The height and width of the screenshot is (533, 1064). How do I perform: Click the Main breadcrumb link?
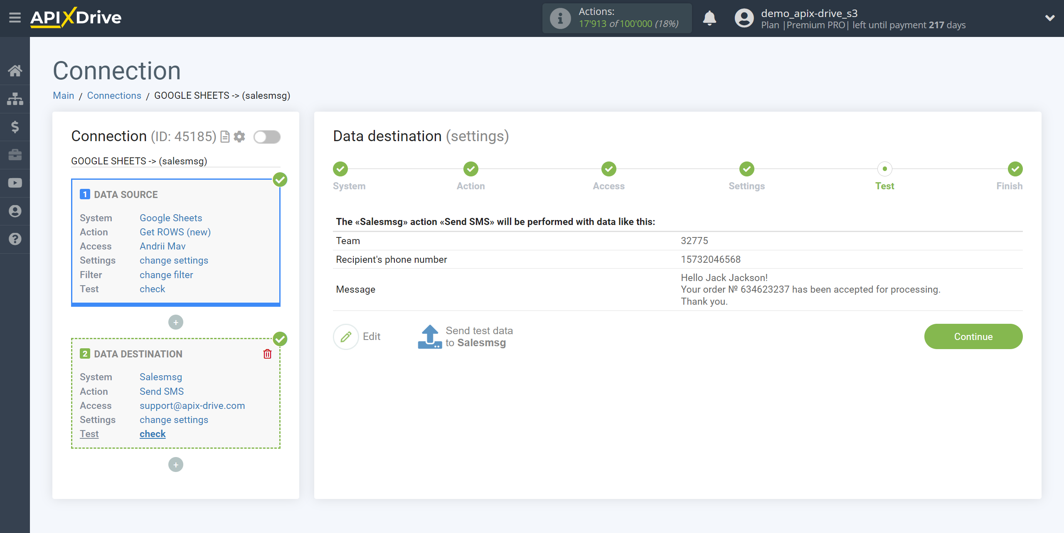click(x=63, y=95)
